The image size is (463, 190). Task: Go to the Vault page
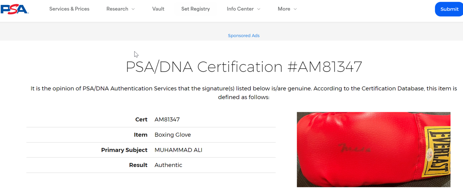[158, 9]
